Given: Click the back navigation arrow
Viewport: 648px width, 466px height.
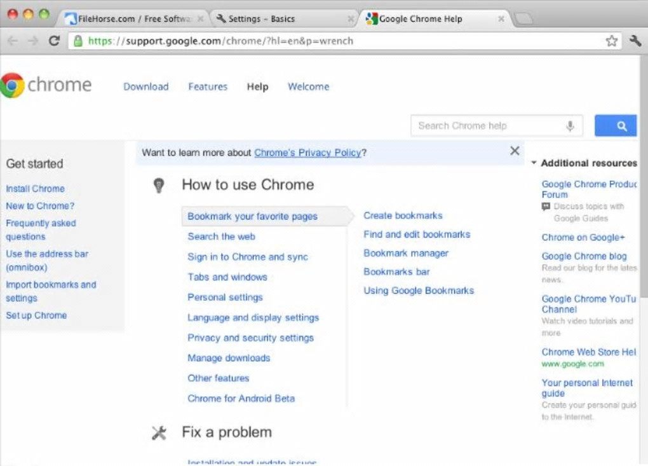Looking at the screenshot, I should [13, 41].
